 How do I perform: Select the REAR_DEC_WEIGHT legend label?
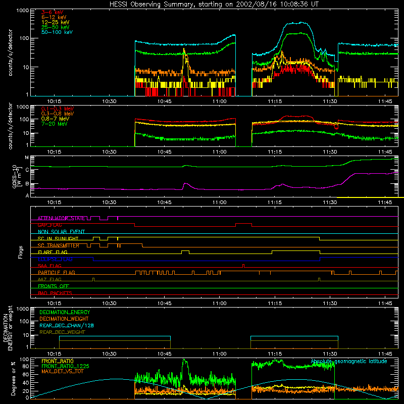click(62, 332)
